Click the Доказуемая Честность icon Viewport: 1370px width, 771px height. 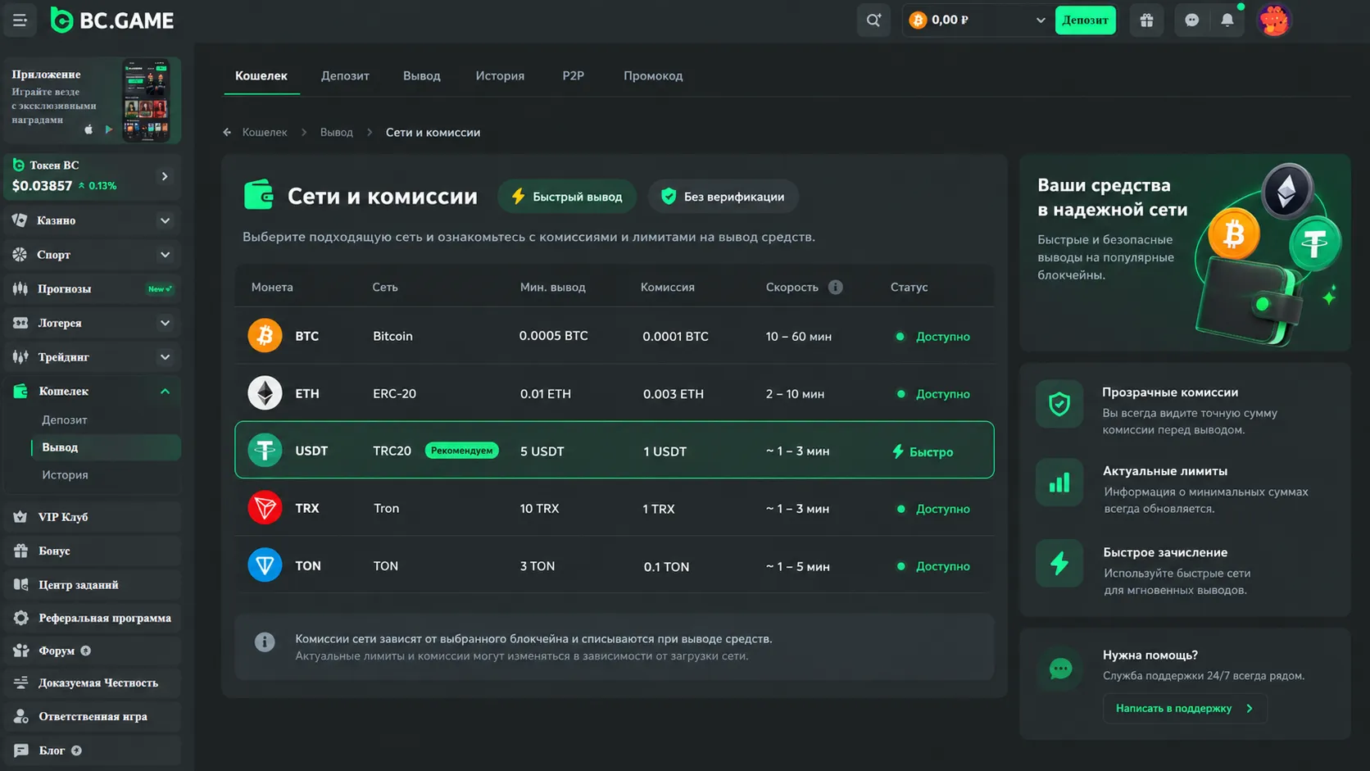point(20,683)
